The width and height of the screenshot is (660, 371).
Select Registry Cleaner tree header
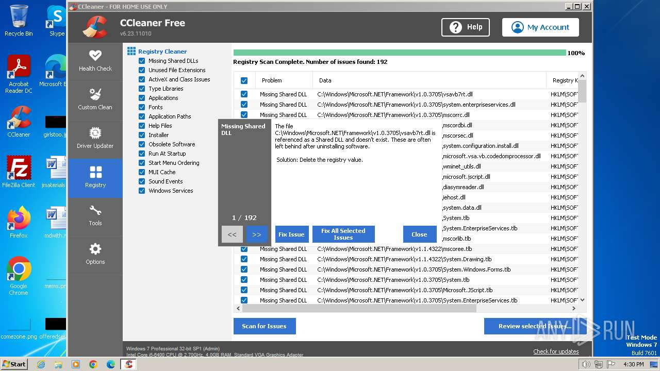coord(162,52)
